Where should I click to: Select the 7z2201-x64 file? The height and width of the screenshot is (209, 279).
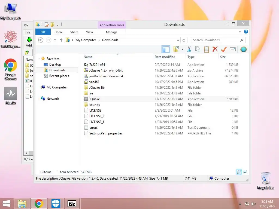point(161,65)
